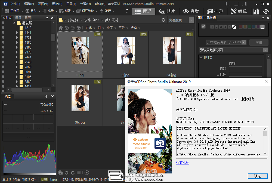The width and height of the screenshot is (272, 183).
Task: Clear the rating with the slashed box
Action: (234, 27)
